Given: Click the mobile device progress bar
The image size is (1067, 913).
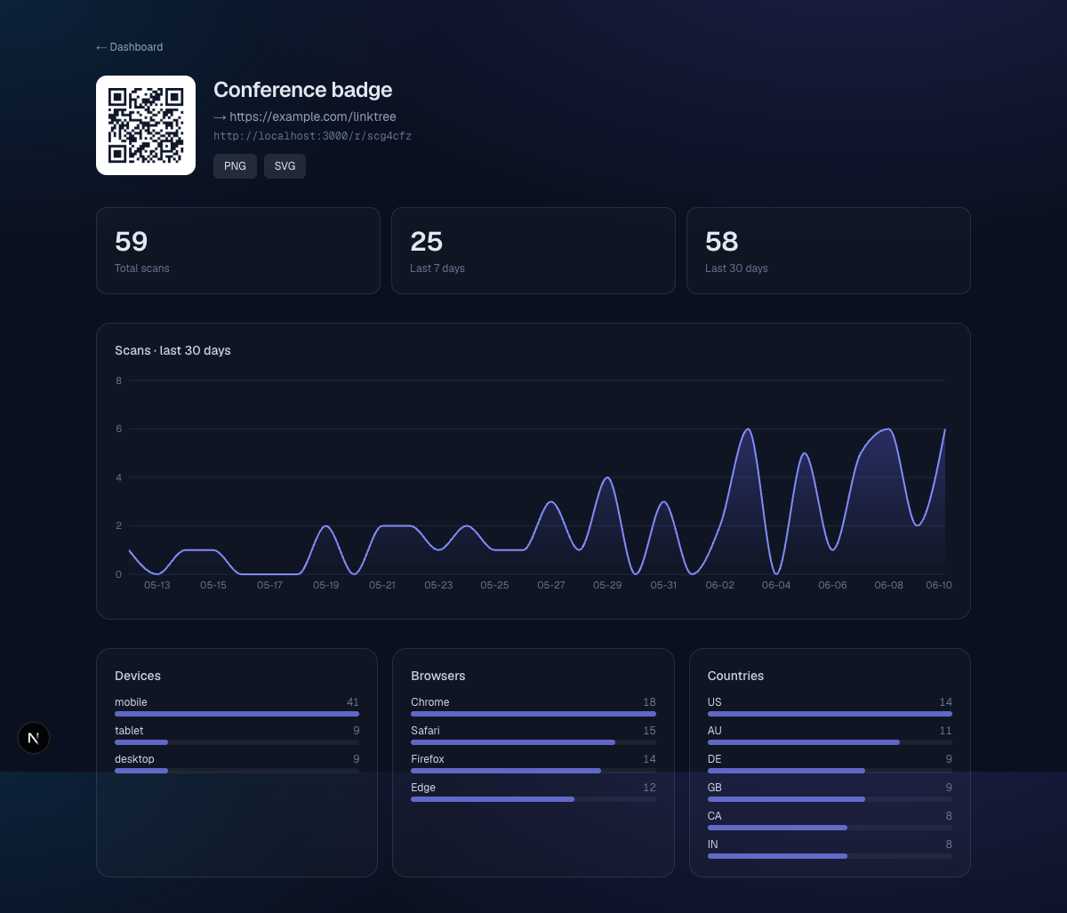Looking at the screenshot, I should click(x=237, y=714).
